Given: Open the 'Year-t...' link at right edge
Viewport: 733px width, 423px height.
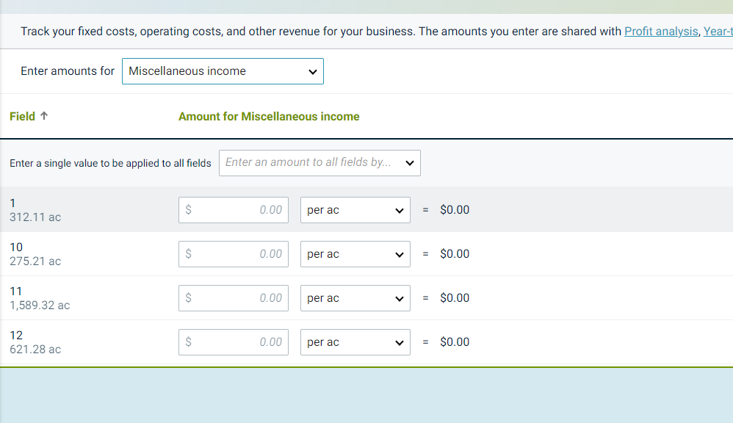Looking at the screenshot, I should (x=718, y=32).
